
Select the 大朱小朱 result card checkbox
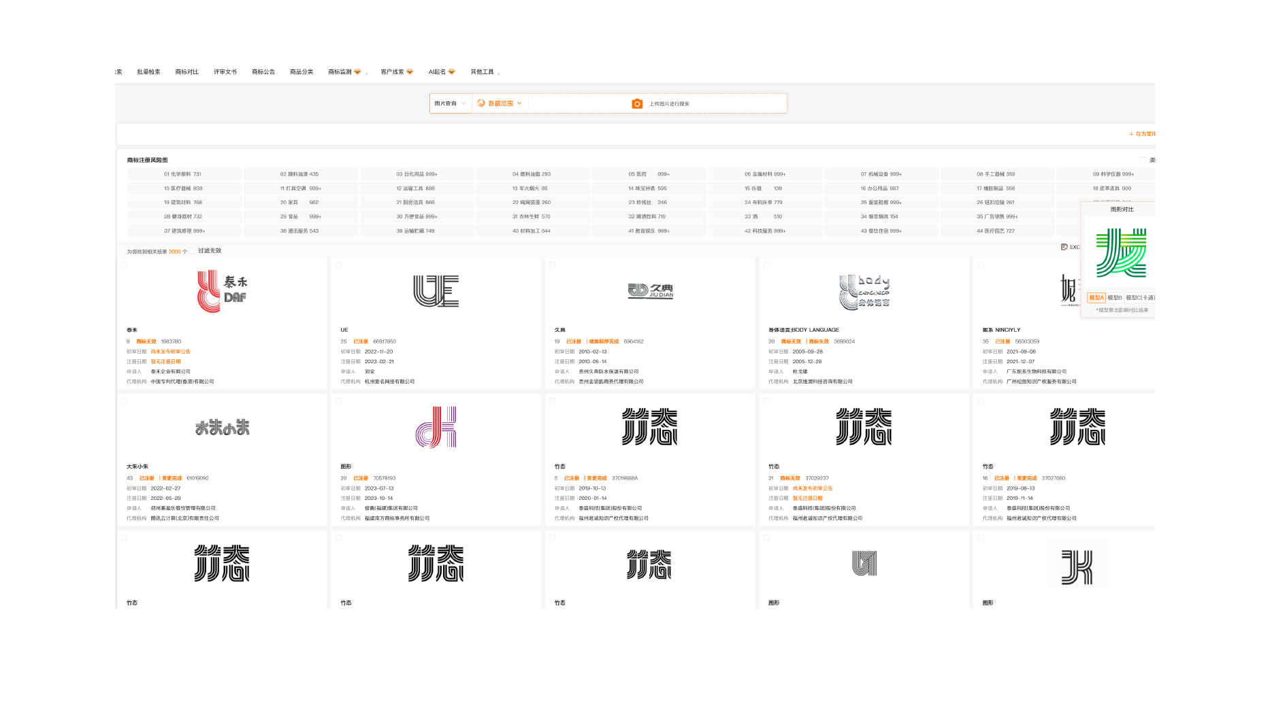point(125,401)
